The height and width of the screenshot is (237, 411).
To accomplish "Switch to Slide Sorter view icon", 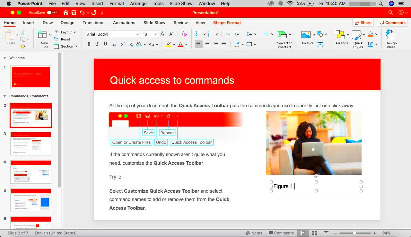I will coord(314,233).
